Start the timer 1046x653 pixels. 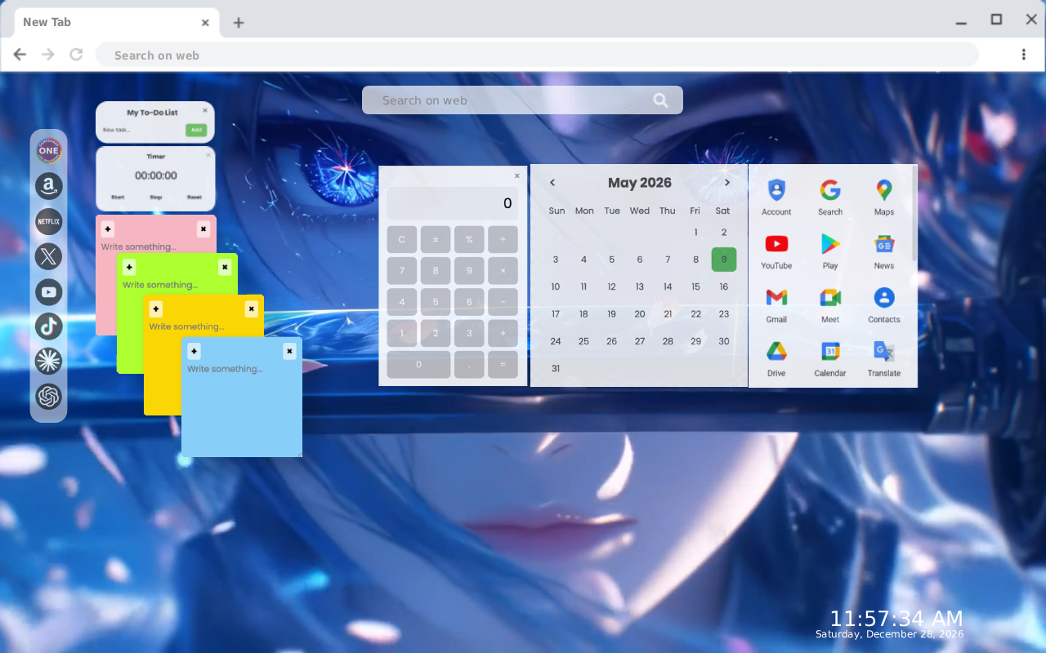tap(118, 198)
